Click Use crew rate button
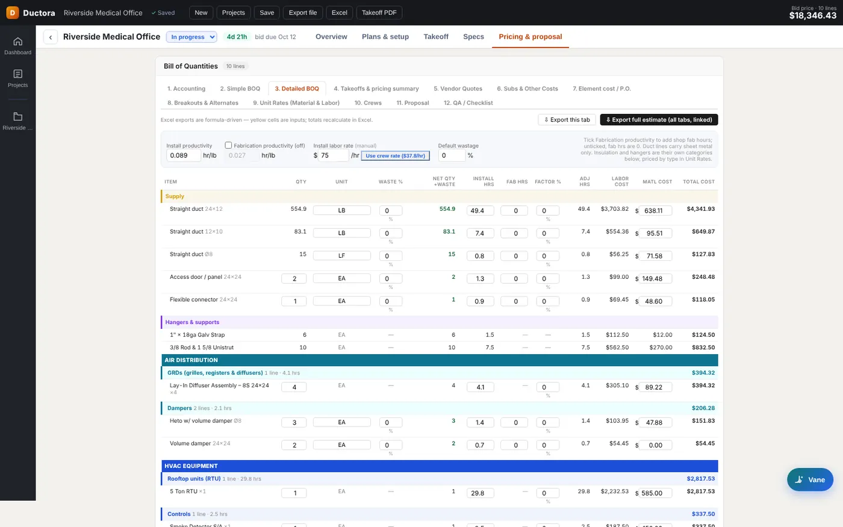The width and height of the screenshot is (843, 527). [x=396, y=155]
